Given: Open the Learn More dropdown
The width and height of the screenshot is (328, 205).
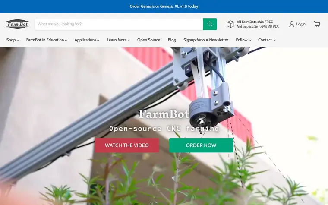Looking at the screenshot, I should pos(118,40).
